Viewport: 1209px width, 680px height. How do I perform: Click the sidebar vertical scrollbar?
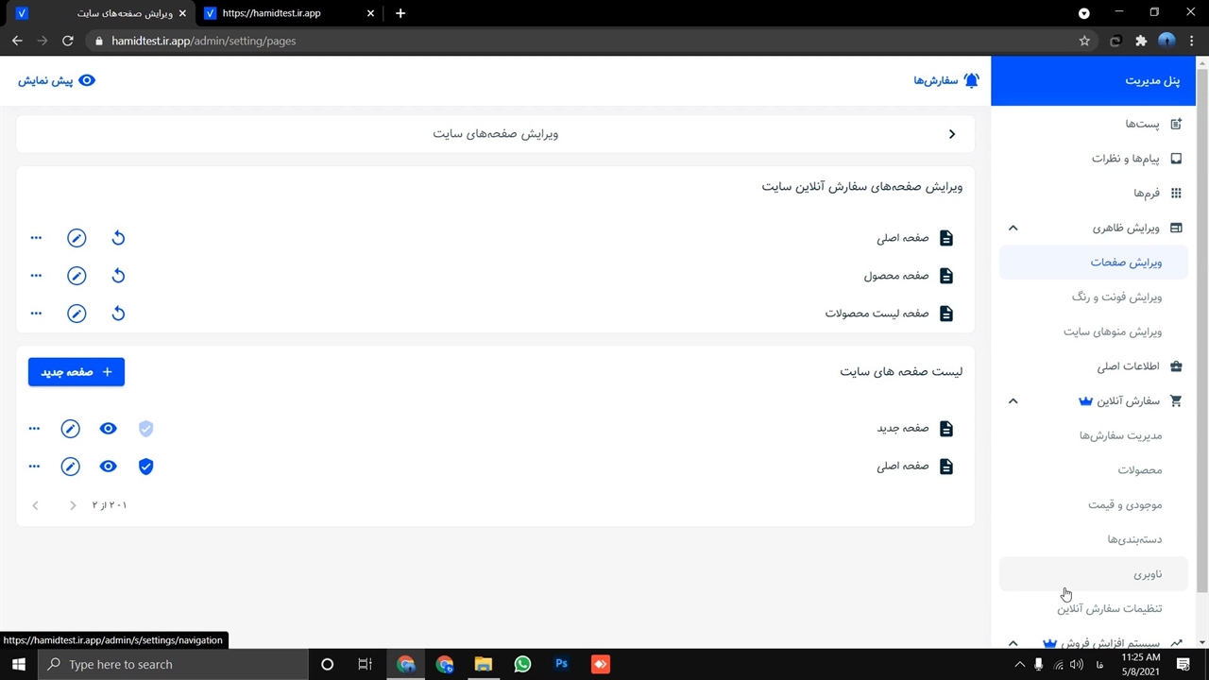coord(1201,331)
